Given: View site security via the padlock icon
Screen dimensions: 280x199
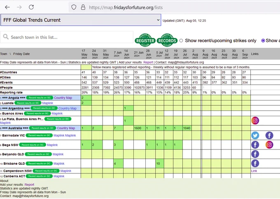Looking at the screenshot, I should (83, 7).
